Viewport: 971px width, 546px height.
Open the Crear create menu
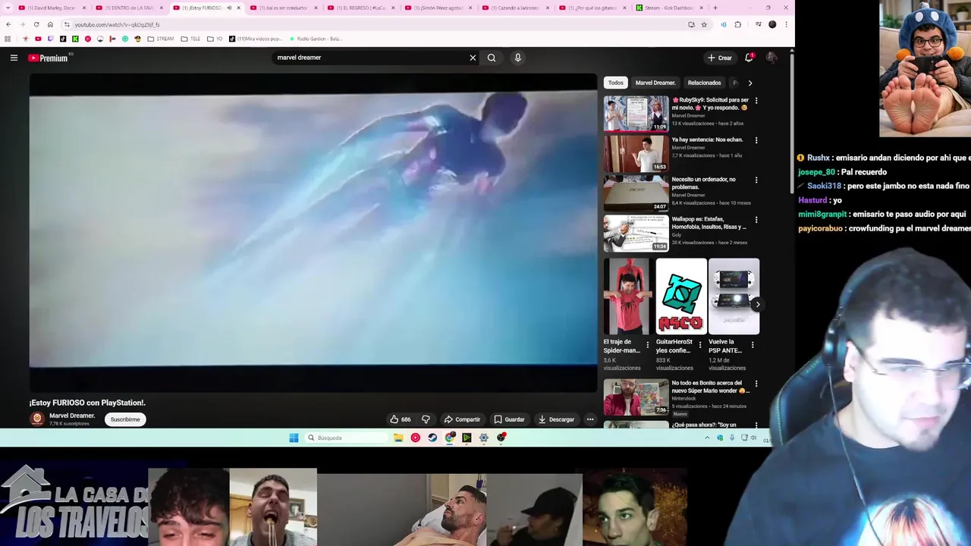[x=719, y=58]
